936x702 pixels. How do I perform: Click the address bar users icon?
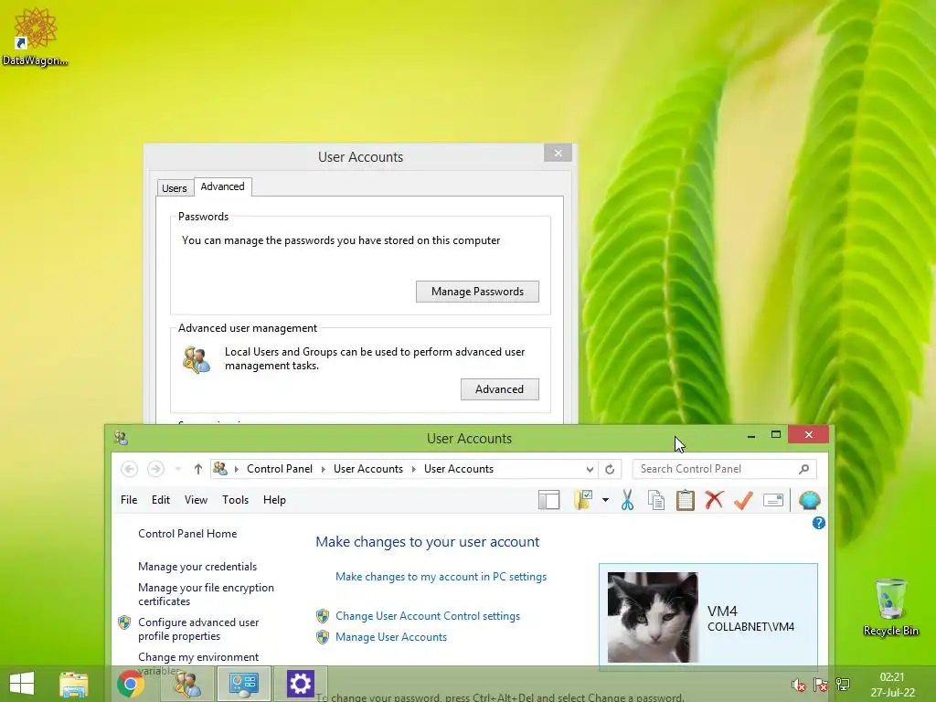click(x=220, y=469)
